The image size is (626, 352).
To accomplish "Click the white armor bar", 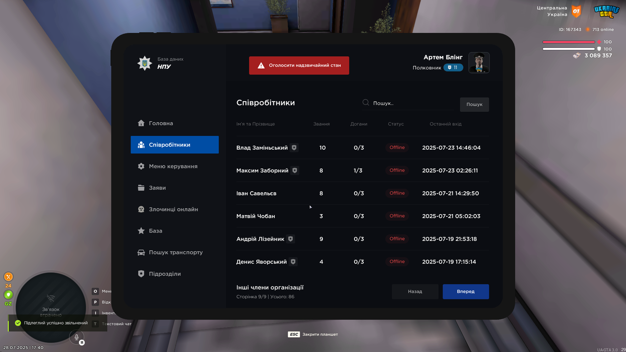I will coord(569,49).
